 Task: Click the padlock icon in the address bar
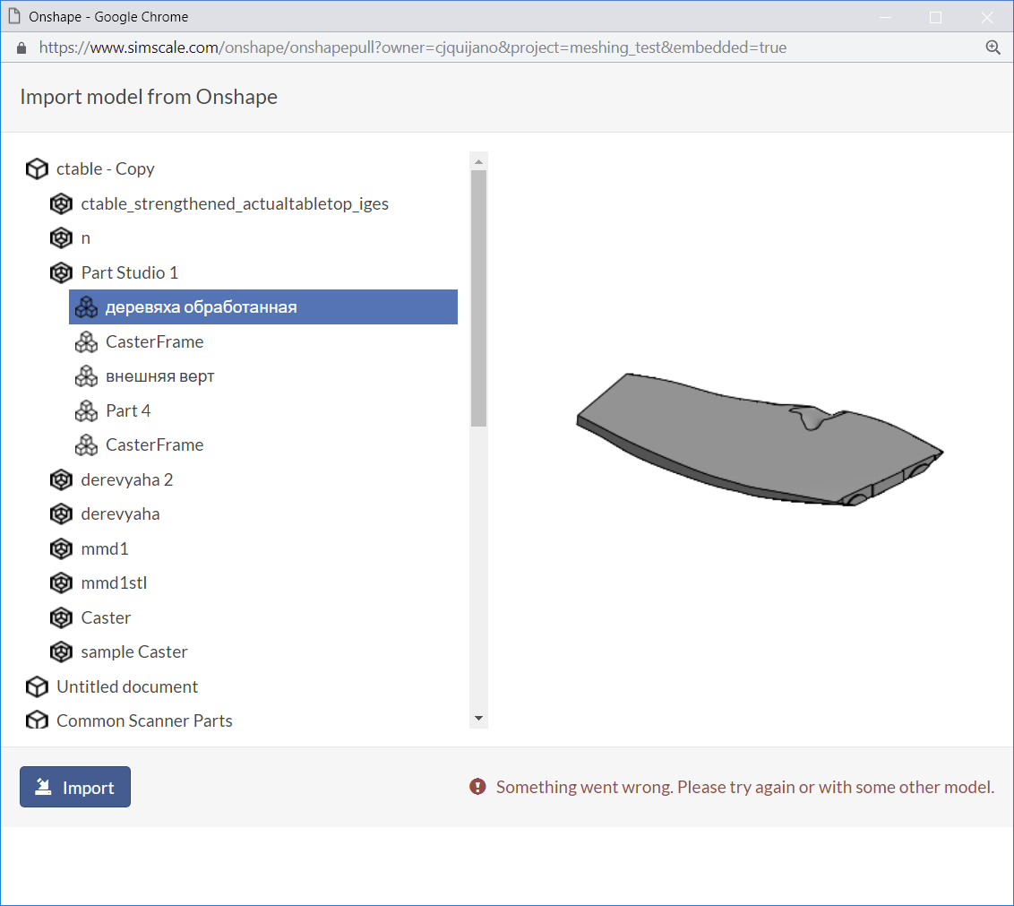pos(21,47)
